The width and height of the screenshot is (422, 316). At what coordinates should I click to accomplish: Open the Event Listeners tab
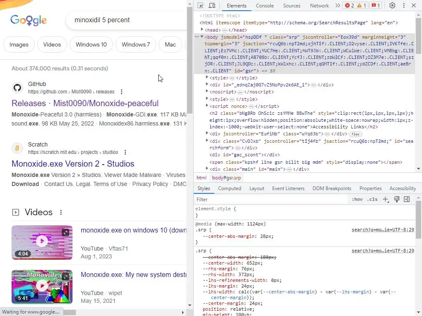(x=288, y=188)
